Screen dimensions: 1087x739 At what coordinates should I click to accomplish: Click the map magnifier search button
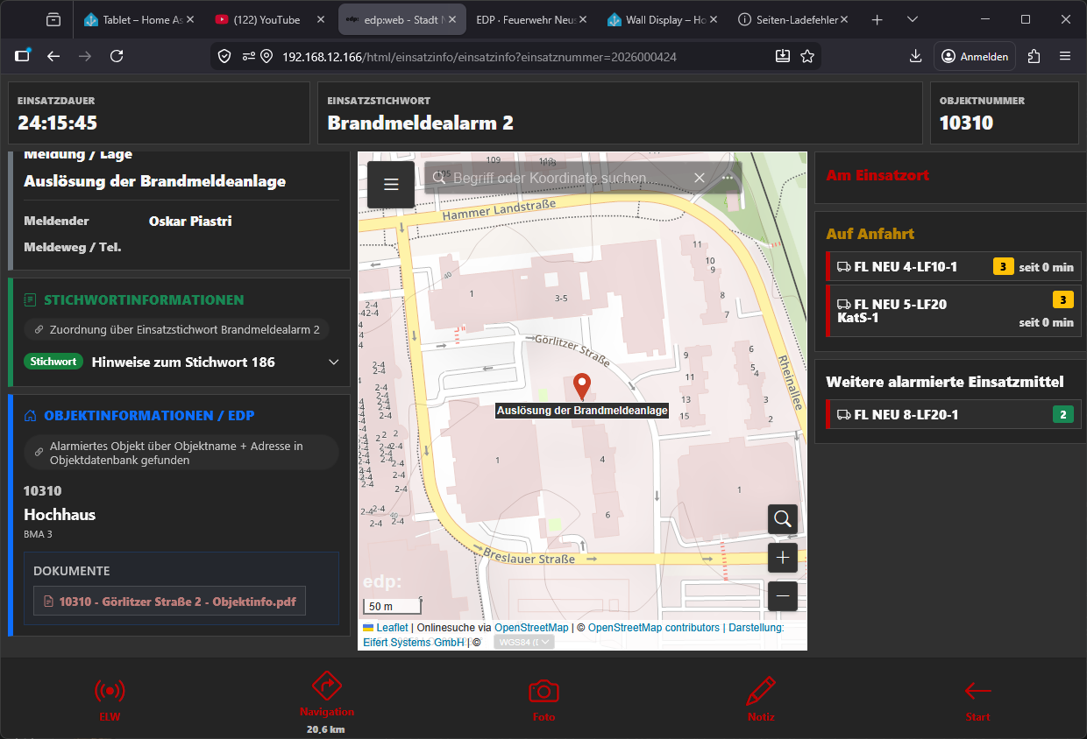[783, 519]
